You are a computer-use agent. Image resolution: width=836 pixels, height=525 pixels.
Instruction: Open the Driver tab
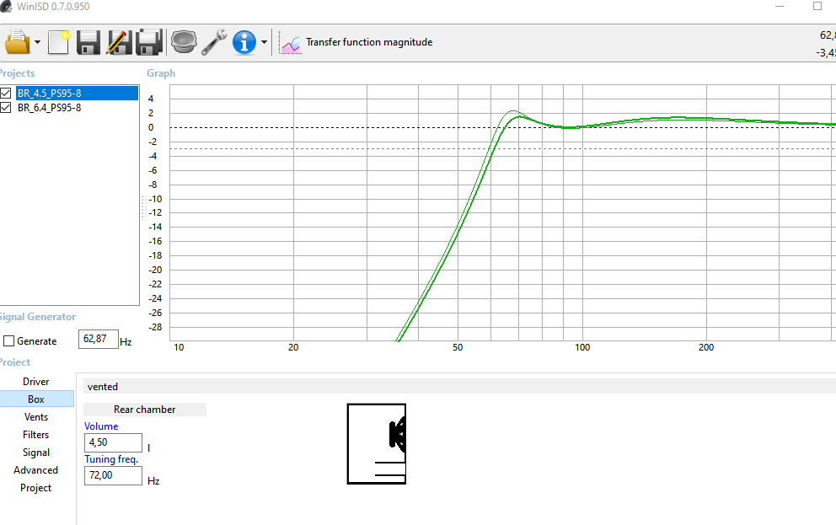(x=36, y=382)
